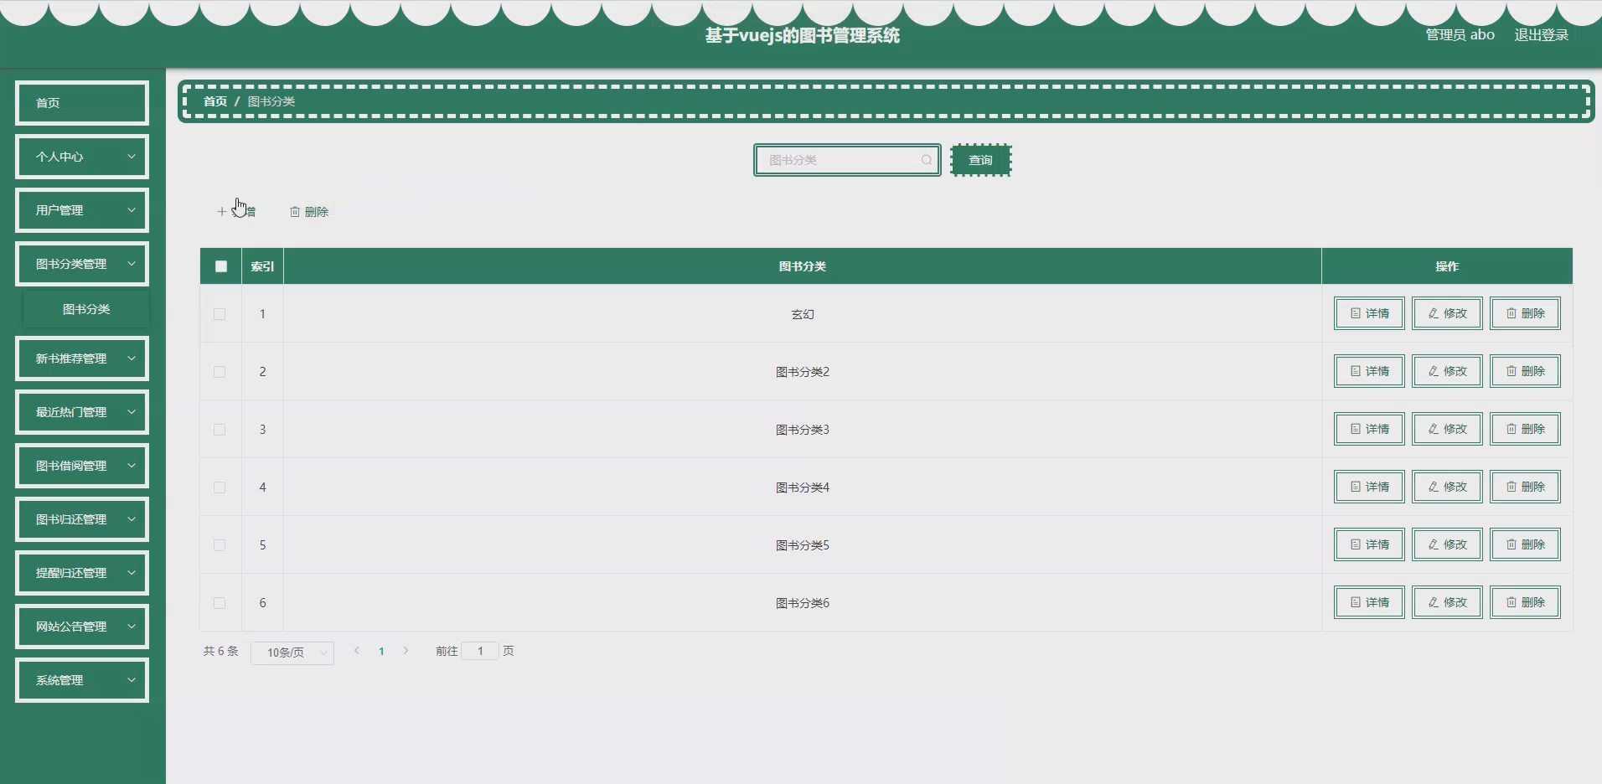The image size is (1602, 784).
Task: Tick the checkbox for 图书分类6
Action: click(x=220, y=603)
